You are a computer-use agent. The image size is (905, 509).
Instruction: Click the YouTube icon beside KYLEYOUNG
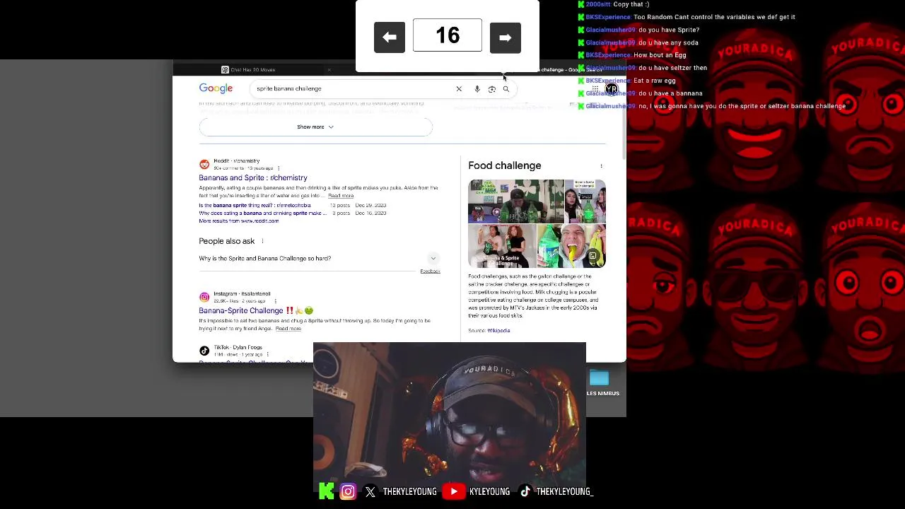pyautogui.click(x=454, y=491)
